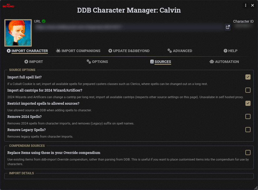Click the Advanced gears icon

(x=169, y=51)
